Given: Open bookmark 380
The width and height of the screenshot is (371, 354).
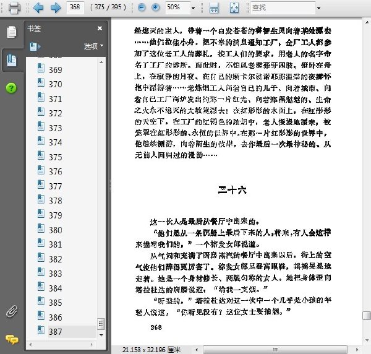Looking at the screenshot, I should pyautogui.click(x=56, y=230).
